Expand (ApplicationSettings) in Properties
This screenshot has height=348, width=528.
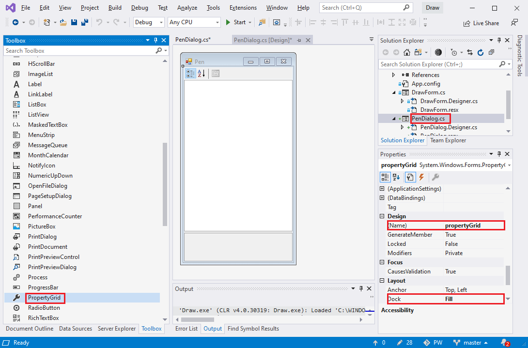382,188
